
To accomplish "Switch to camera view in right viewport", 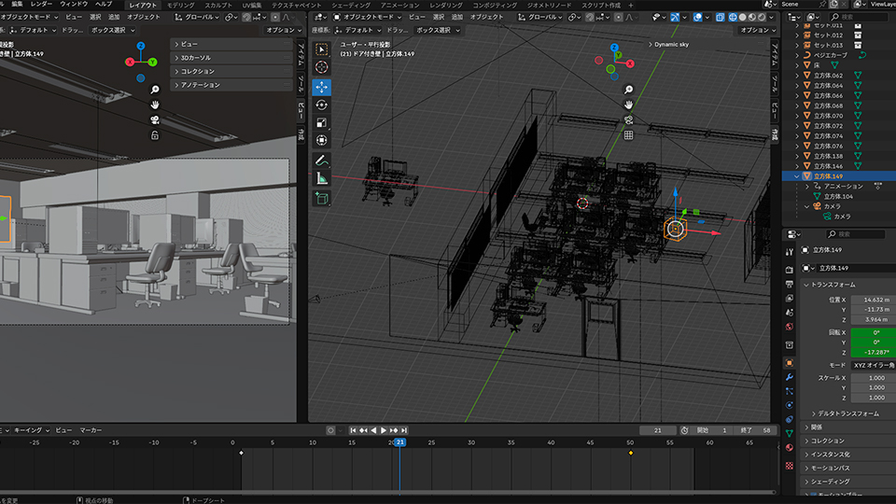I will [628, 120].
